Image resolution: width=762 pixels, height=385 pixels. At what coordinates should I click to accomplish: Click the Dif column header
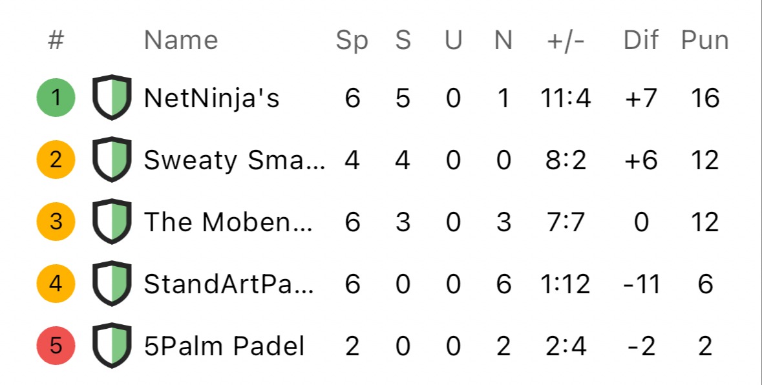[641, 40]
